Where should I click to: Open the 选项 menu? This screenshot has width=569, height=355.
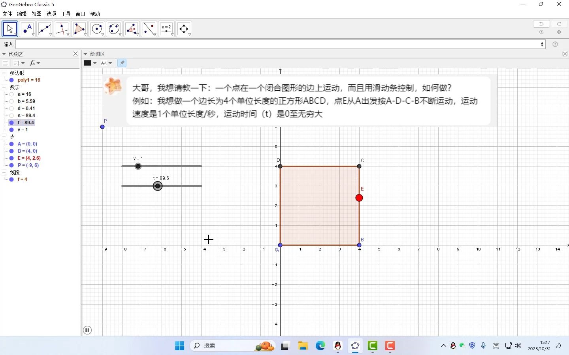click(x=51, y=14)
